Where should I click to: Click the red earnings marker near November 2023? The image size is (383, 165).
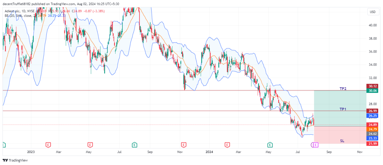183,144
